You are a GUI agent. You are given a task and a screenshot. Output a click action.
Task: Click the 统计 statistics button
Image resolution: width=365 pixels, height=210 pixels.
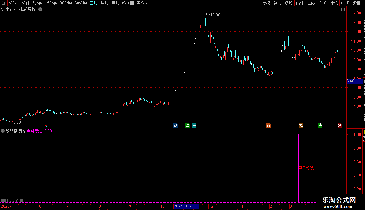point(299,3)
